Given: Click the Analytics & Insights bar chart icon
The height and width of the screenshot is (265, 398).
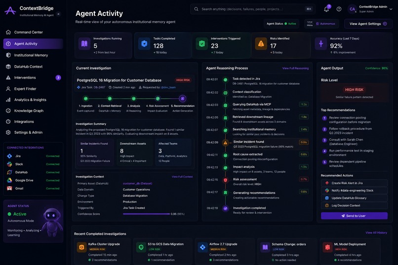Looking at the screenshot, I should click(x=8, y=100).
